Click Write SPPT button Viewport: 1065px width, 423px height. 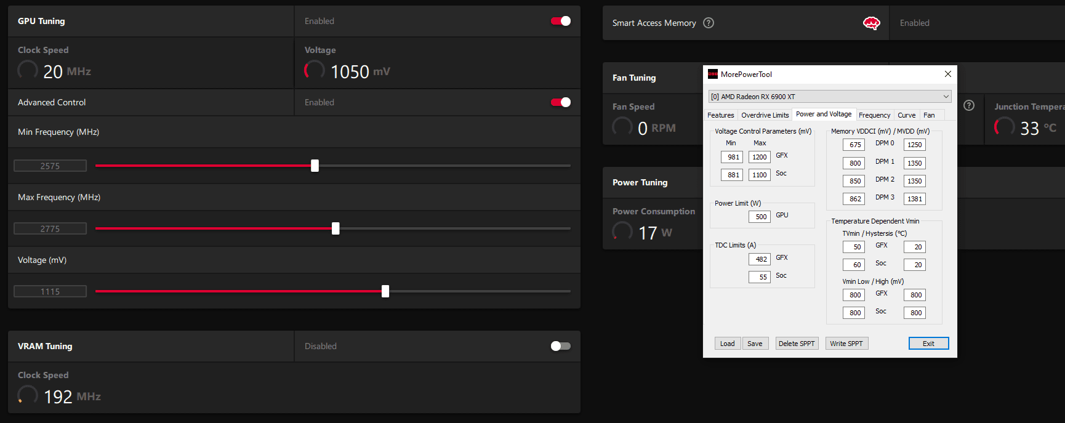[846, 344]
